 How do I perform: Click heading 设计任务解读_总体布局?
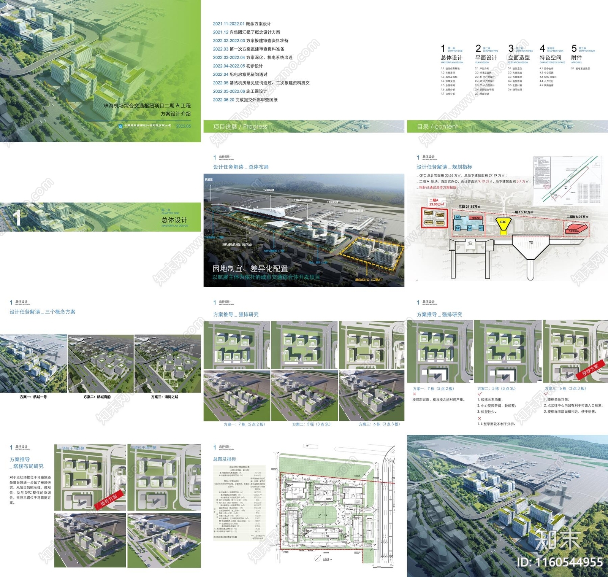click(241, 167)
